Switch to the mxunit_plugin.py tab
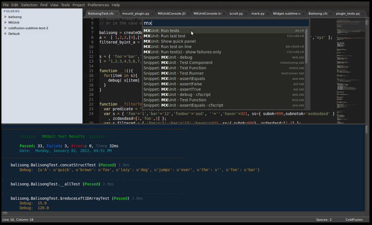Screen dimensions: 372x225 (x=136, y=14)
